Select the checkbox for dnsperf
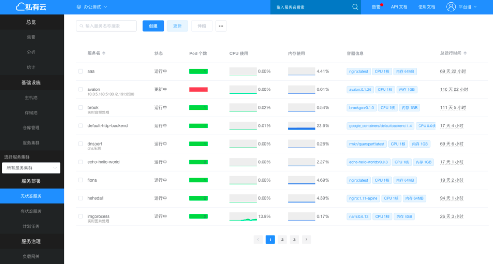The width and height of the screenshot is (493, 264). pos(81,144)
